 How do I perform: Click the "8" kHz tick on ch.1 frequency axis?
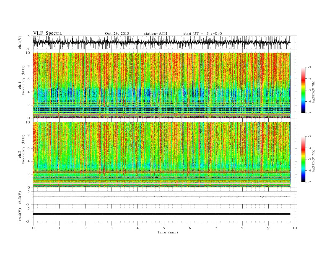(29, 66)
